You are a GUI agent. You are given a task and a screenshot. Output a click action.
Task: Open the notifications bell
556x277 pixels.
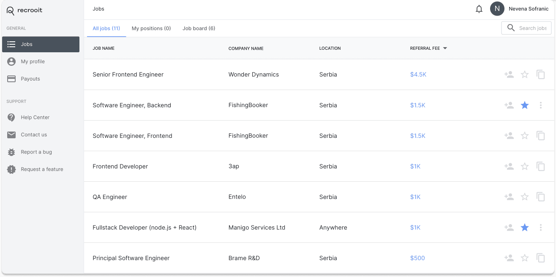point(479,9)
